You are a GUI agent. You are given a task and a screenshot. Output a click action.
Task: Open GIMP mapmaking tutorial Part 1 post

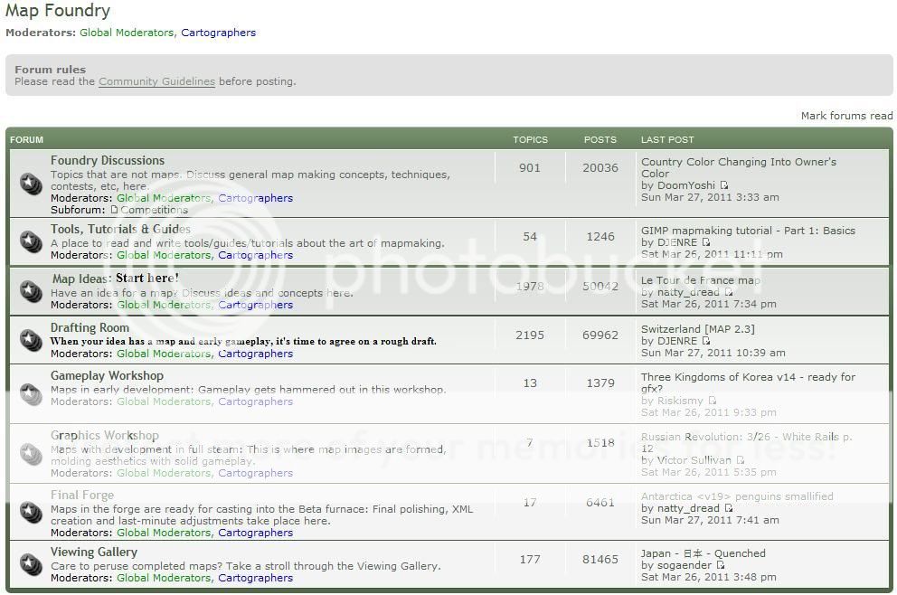click(x=749, y=231)
